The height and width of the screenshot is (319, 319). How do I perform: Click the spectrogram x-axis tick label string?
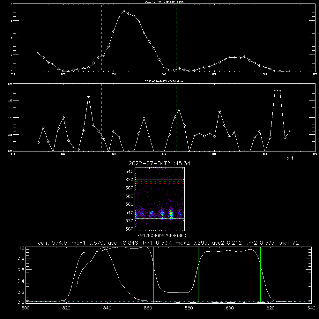tap(161, 235)
